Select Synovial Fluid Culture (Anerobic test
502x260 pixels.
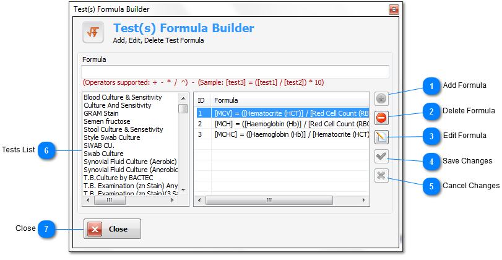coord(131,170)
